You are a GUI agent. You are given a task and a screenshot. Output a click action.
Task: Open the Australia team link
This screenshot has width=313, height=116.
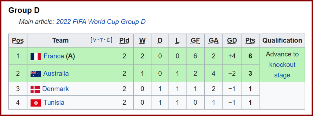point(56,73)
